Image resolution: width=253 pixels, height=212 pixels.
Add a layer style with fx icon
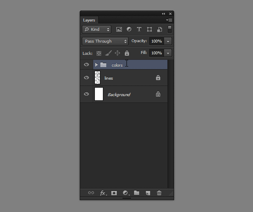[103, 193]
